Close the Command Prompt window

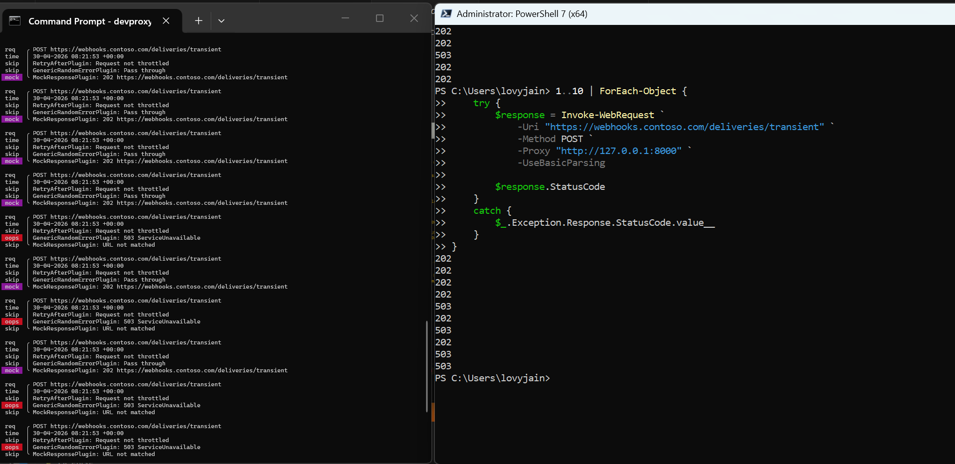click(x=414, y=18)
